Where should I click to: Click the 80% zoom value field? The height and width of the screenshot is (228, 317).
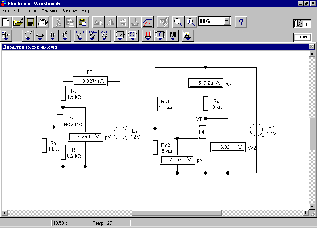click(211, 21)
